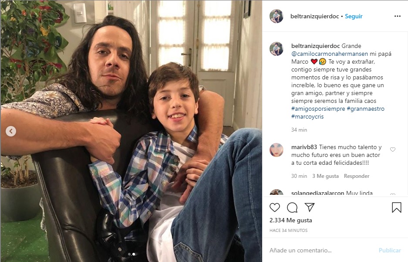Save post with the bookmark icon

point(397,208)
